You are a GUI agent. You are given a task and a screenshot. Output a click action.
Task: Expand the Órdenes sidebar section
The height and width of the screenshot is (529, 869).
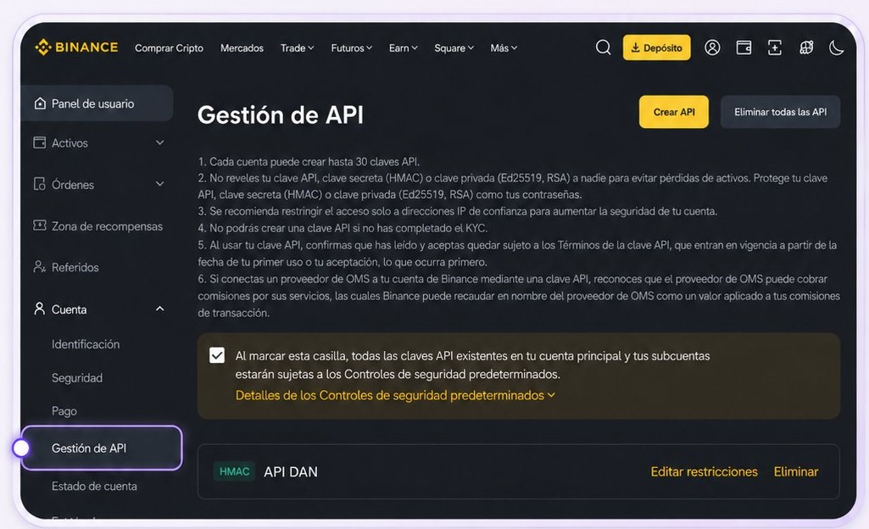pos(159,184)
